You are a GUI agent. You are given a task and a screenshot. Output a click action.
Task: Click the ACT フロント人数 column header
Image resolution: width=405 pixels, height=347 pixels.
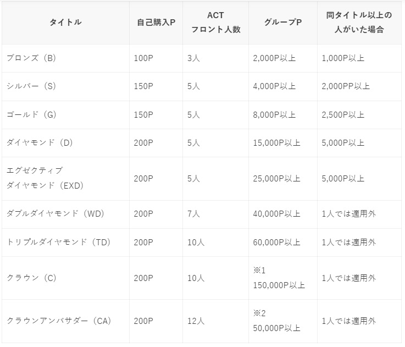point(215,23)
